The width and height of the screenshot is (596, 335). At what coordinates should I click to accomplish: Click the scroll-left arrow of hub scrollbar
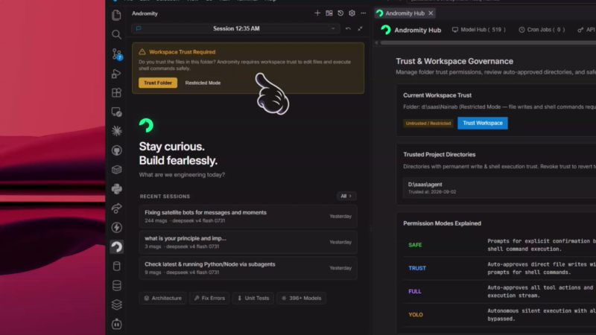(376, 43)
